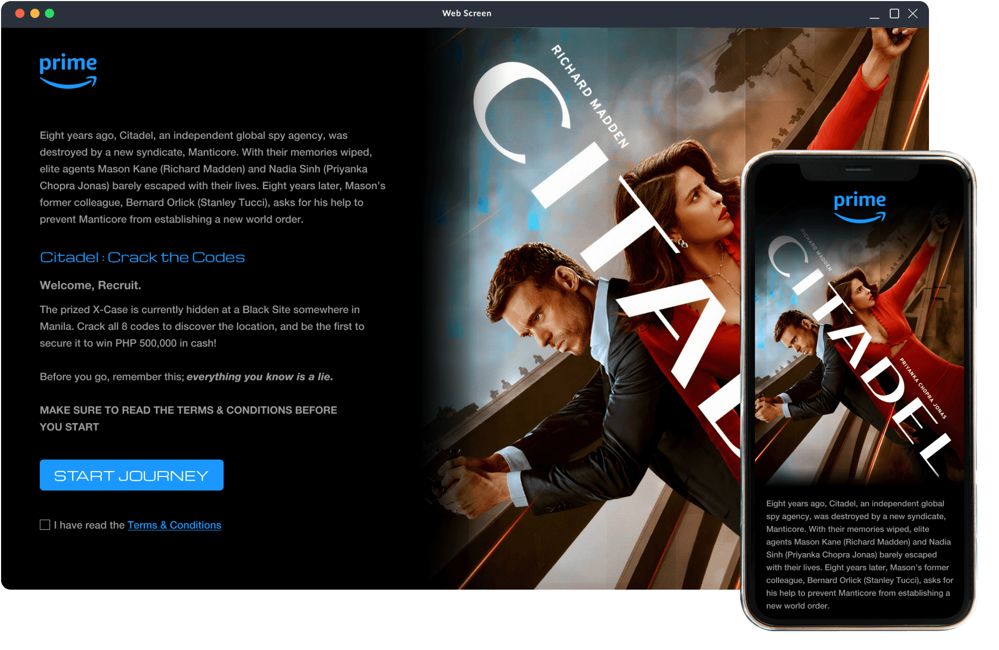999x650 pixels.
Task: Click the prized X-Case paragraph
Action: point(202,326)
